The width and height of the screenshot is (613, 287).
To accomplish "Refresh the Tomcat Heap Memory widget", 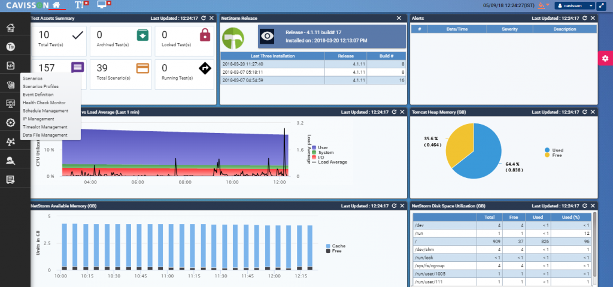I will click(x=585, y=112).
